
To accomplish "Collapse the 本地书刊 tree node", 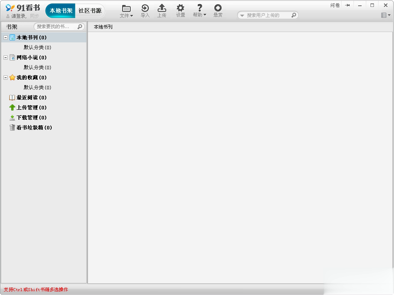I will click(x=5, y=37).
